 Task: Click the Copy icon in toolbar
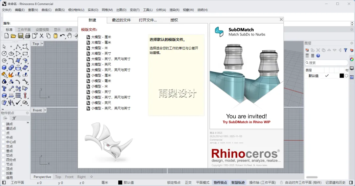(x=48, y=36)
